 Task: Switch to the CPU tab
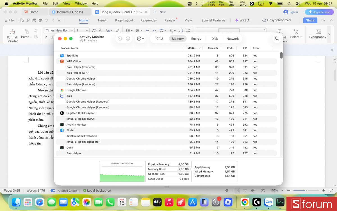[x=159, y=38]
